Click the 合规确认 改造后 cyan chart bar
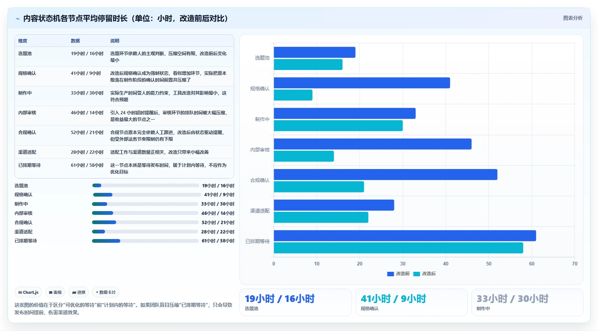This screenshot has height=331, width=598. pyautogui.click(x=319, y=187)
